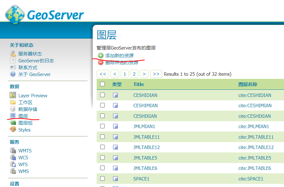Click the WMTS service icon
Image resolution: width=284 pixels, height=187 pixels.
point(13,151)
